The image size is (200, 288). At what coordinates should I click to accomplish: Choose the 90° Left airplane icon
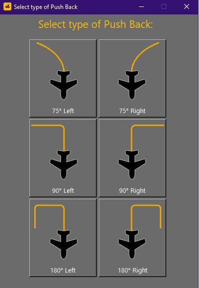coord(64,165)
